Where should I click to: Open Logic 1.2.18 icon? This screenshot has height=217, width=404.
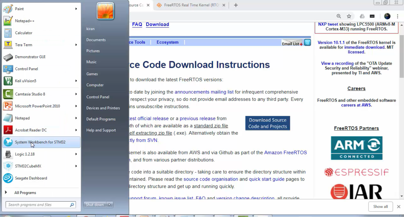tap(8, 154)
